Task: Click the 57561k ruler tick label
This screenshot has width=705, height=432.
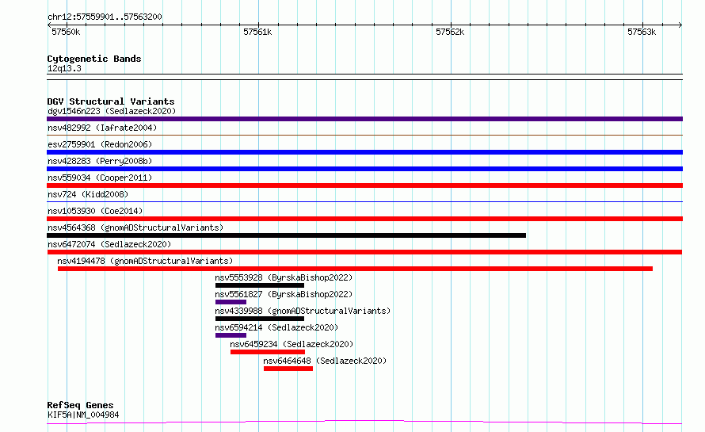Action: click(257, 32)
